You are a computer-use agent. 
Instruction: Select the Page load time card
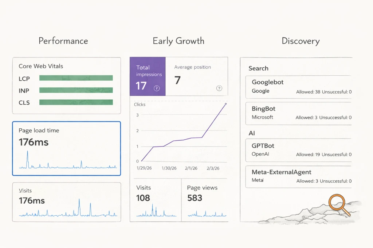pyautogui.click(x=67, y=148)
